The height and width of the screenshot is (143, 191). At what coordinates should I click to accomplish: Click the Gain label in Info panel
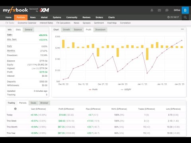(x=10, y=35)
